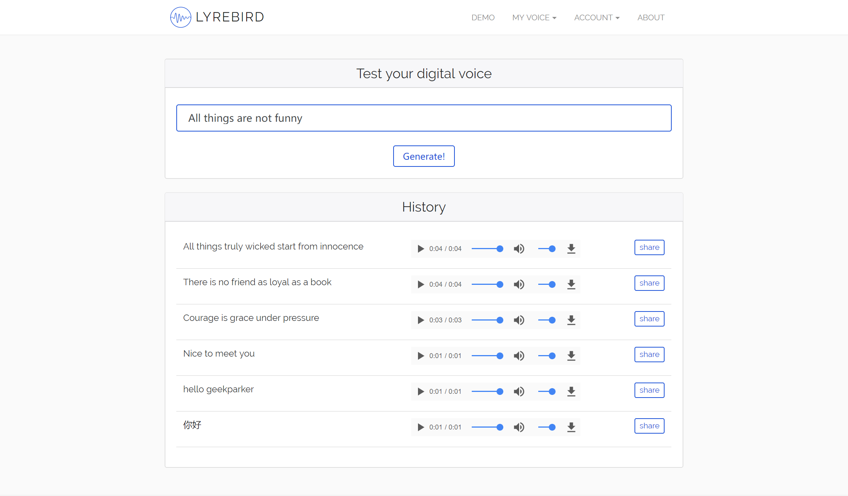Click the 'History' panel heading
Screen dimensions: 848x496
point(424,207)
